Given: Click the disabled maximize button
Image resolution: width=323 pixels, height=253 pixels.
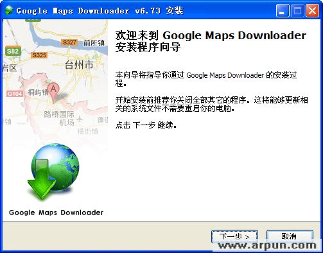Looking at the screenshot, I should coord(297,11).
